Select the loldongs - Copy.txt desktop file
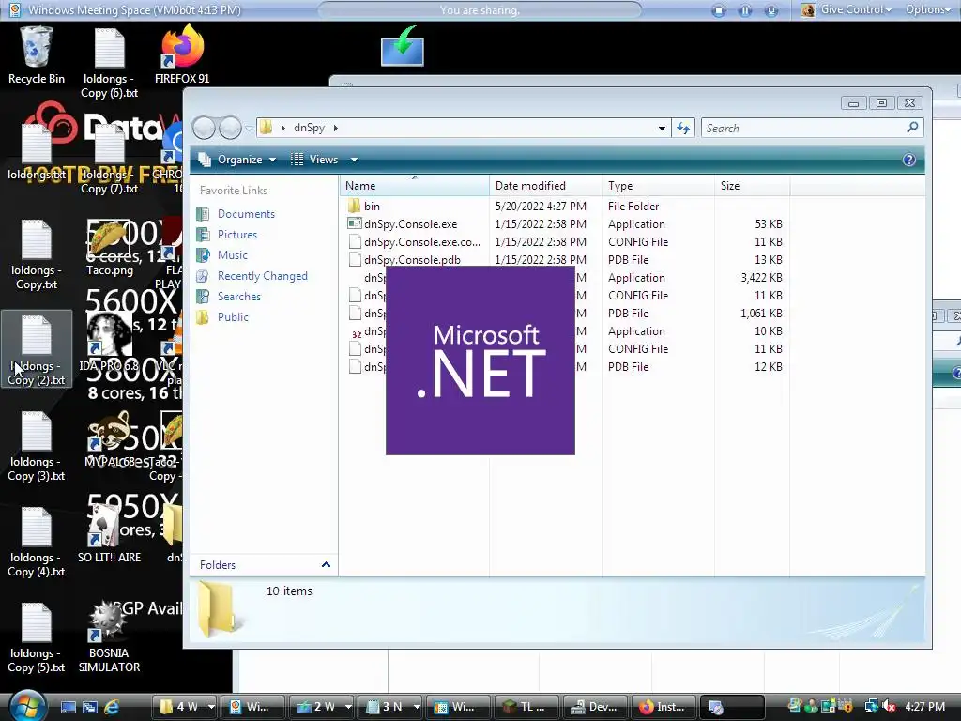961x721 pixels. pyautogui.click(x=37, y=254)
